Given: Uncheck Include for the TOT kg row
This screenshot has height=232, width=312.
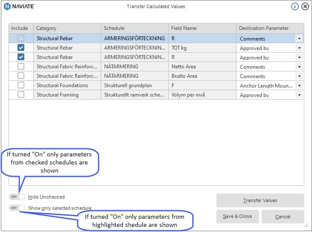Looking at the screenshot, I should [21, 48].
